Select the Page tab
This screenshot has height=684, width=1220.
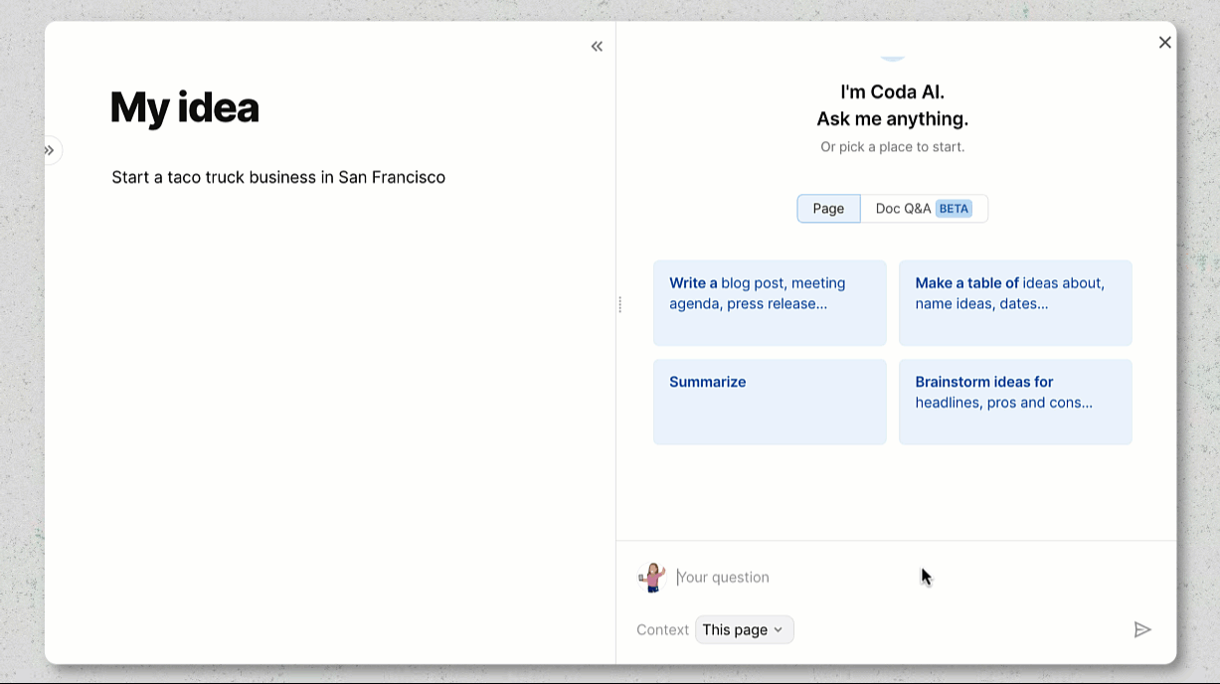pyautogui.click(x=828, y=209)
